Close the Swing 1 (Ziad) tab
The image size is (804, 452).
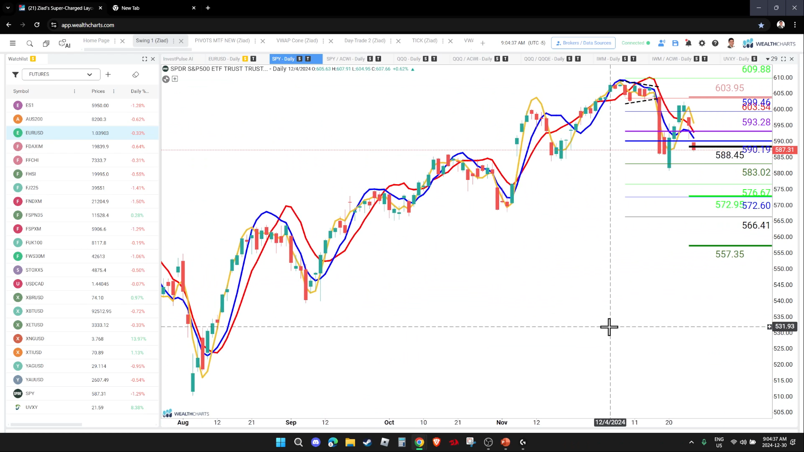pyautogui.click(x=181, y=41)
